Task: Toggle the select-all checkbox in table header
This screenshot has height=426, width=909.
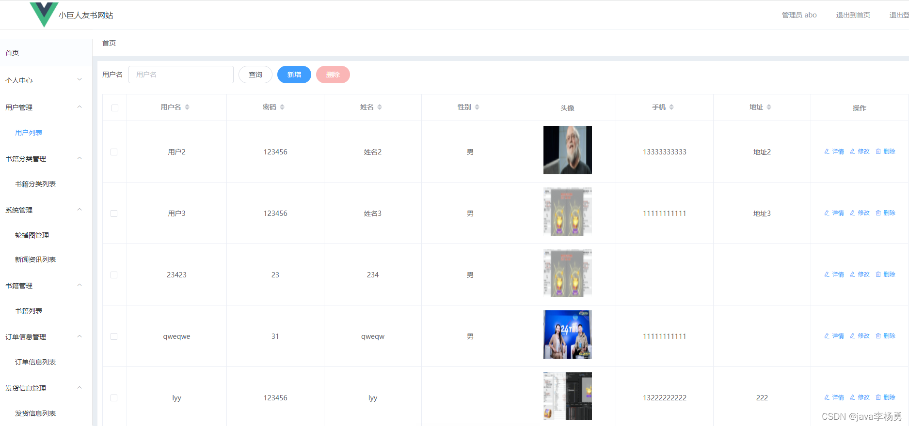Action: 115,108
